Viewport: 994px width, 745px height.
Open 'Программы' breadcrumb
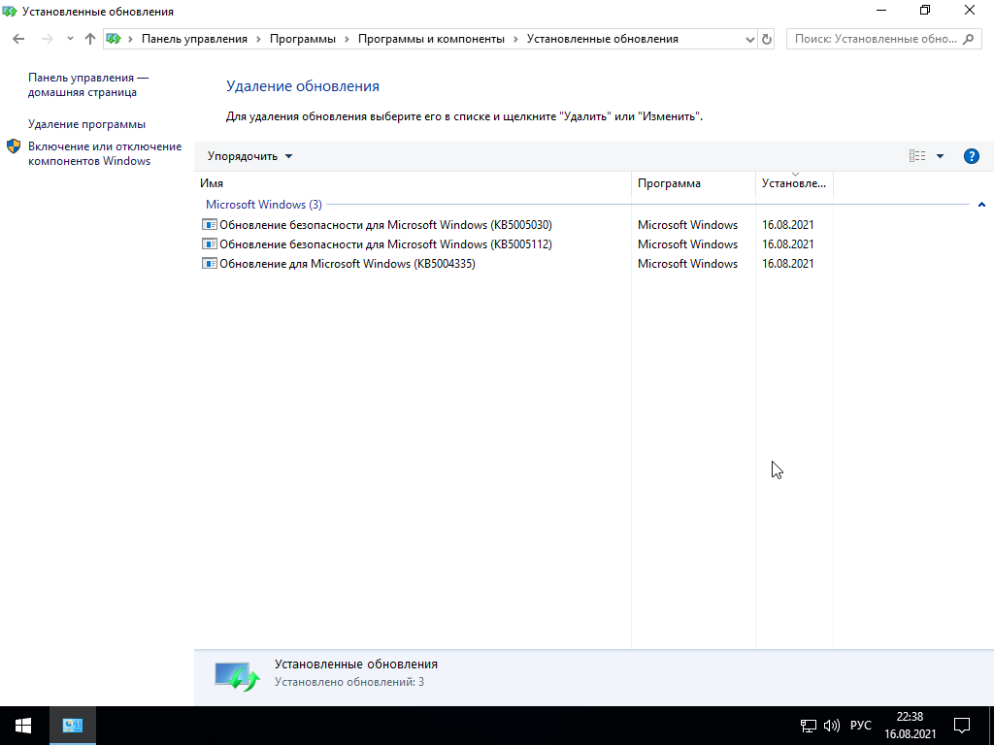pos(303,39)
